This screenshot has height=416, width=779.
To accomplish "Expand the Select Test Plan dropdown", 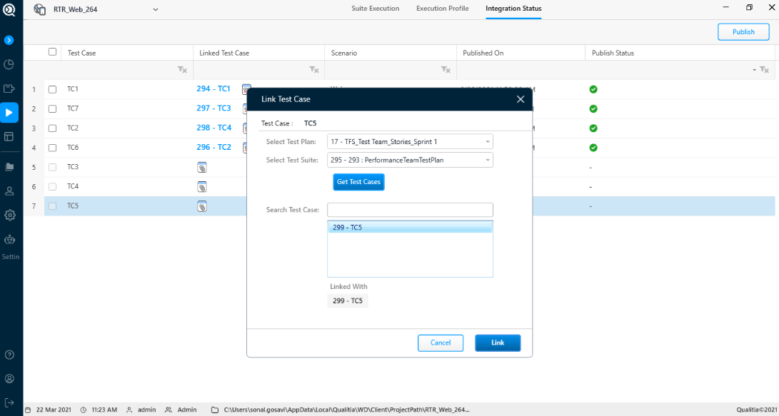I will 410,142.
